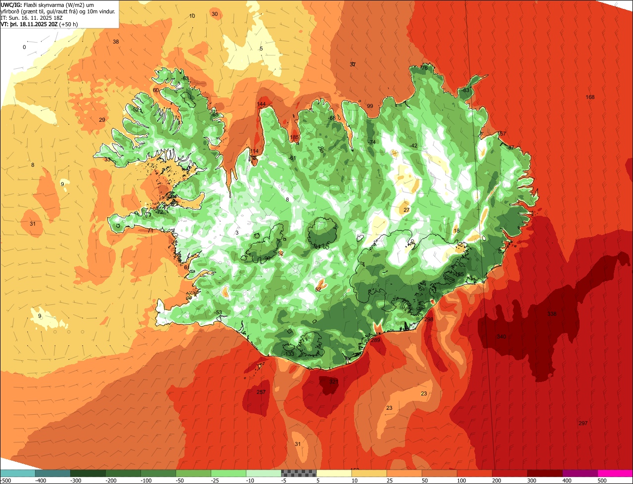Select the 10 to 25 yellow-orange legend swatch

pyautogui.click(x=369, y=473)
